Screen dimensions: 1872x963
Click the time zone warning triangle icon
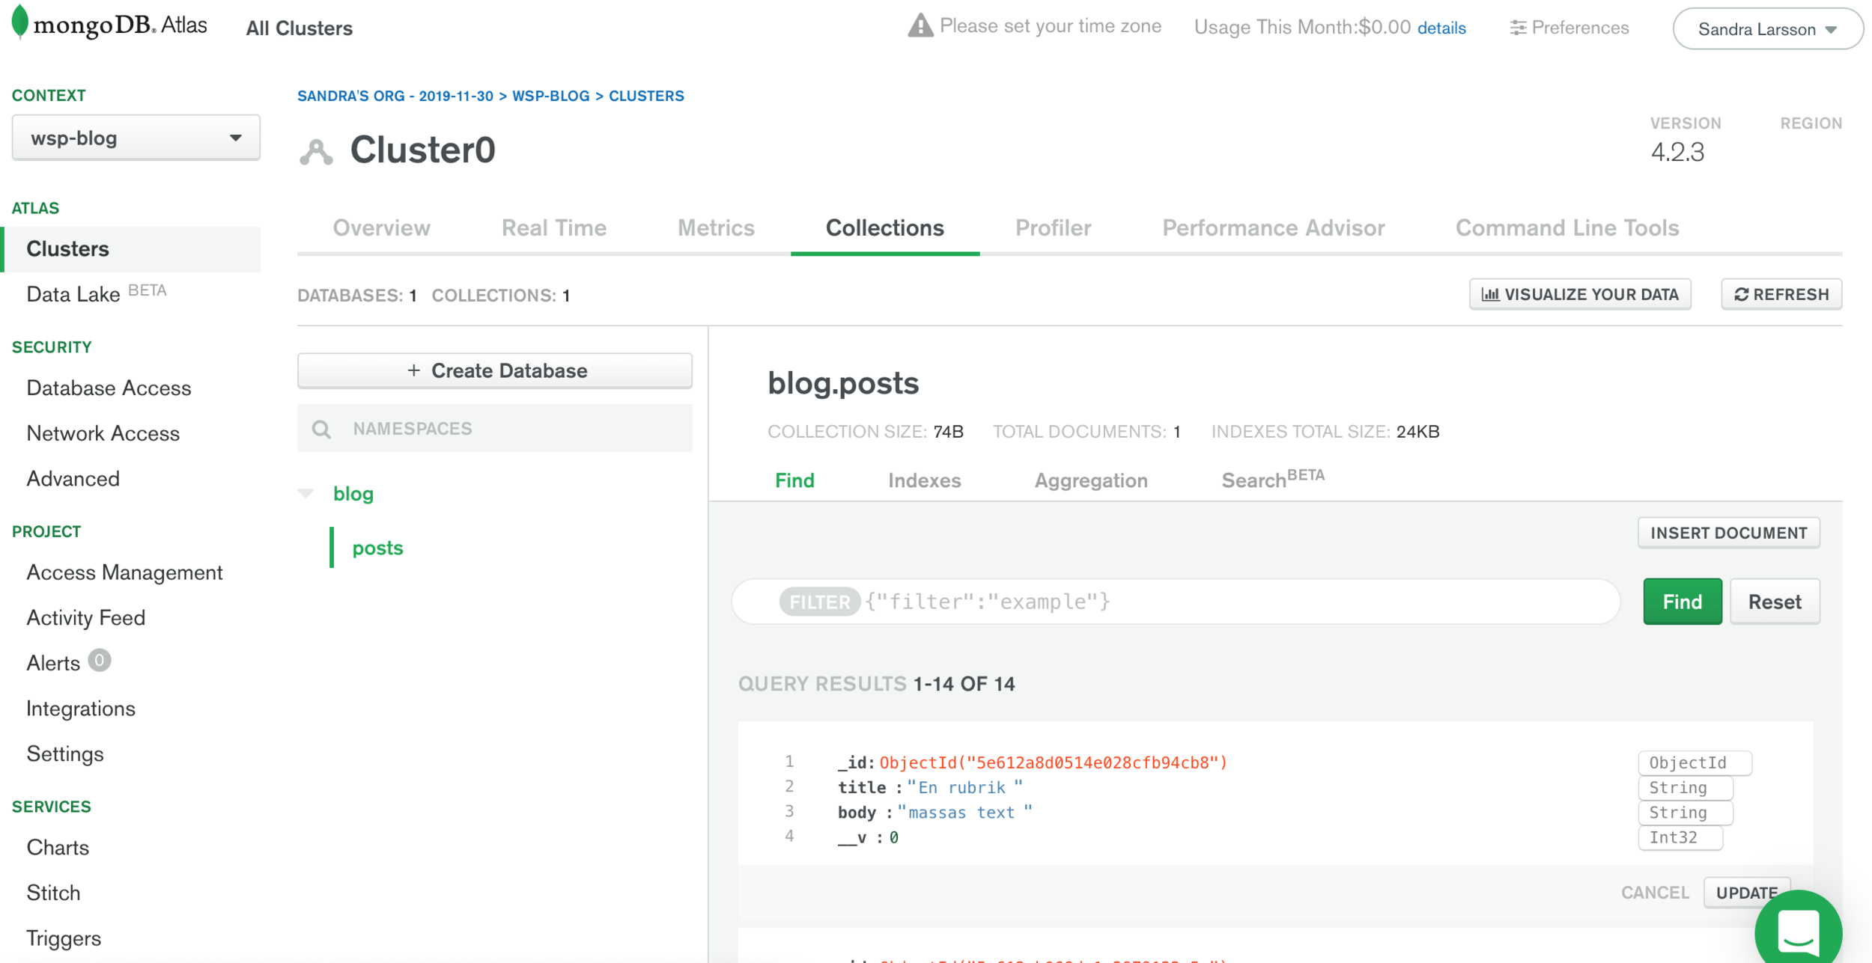coord(920,26)
